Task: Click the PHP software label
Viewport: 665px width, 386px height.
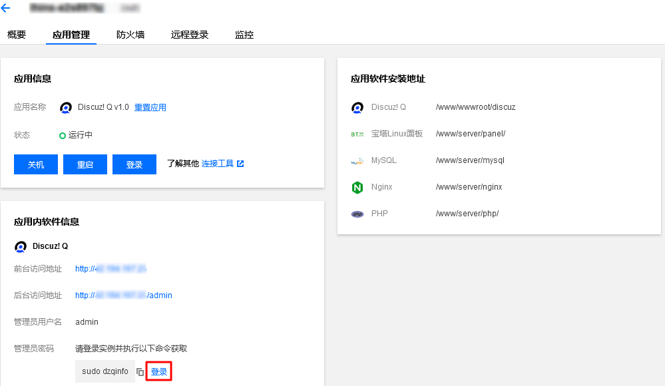Action: coord(379,214)
